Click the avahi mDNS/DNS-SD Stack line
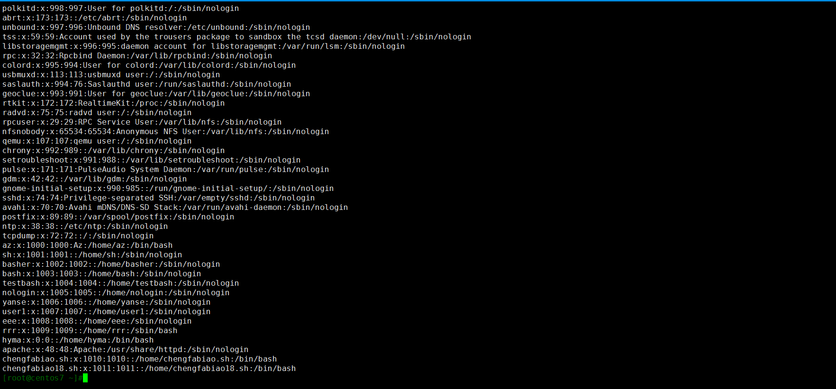 click(175, 208)
